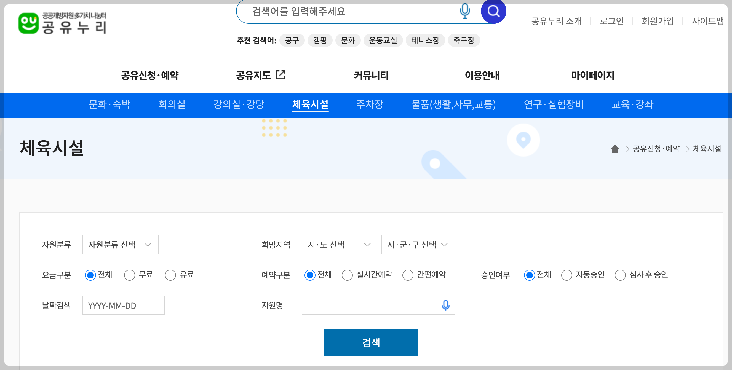Expand the 시·도 선택 dropdown
Image resolution: width=732 pixels, height=370 pixels.
click(x=340, y=245)
